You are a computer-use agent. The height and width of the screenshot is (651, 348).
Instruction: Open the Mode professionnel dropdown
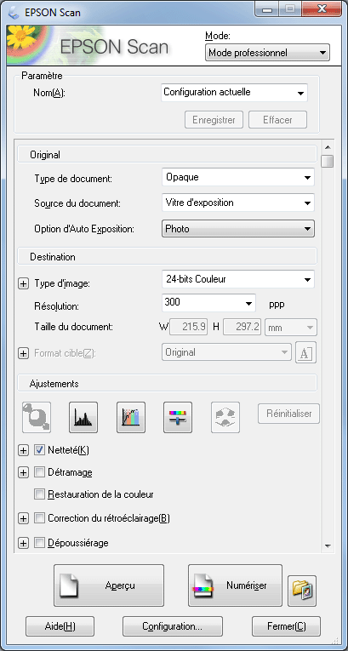tap(267, 53)
